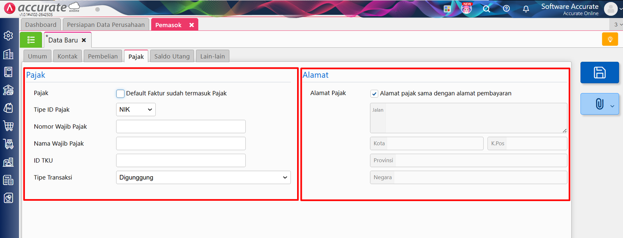Switch to the Lain-lain tab

pyautogui.click(x=213, y=56)
